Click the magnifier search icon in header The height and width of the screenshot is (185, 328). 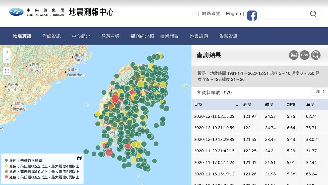click(313, 14)
